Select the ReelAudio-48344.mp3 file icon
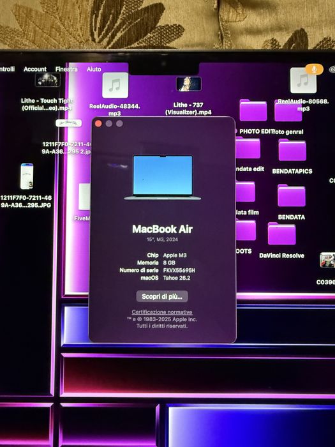 pos(115,85)
